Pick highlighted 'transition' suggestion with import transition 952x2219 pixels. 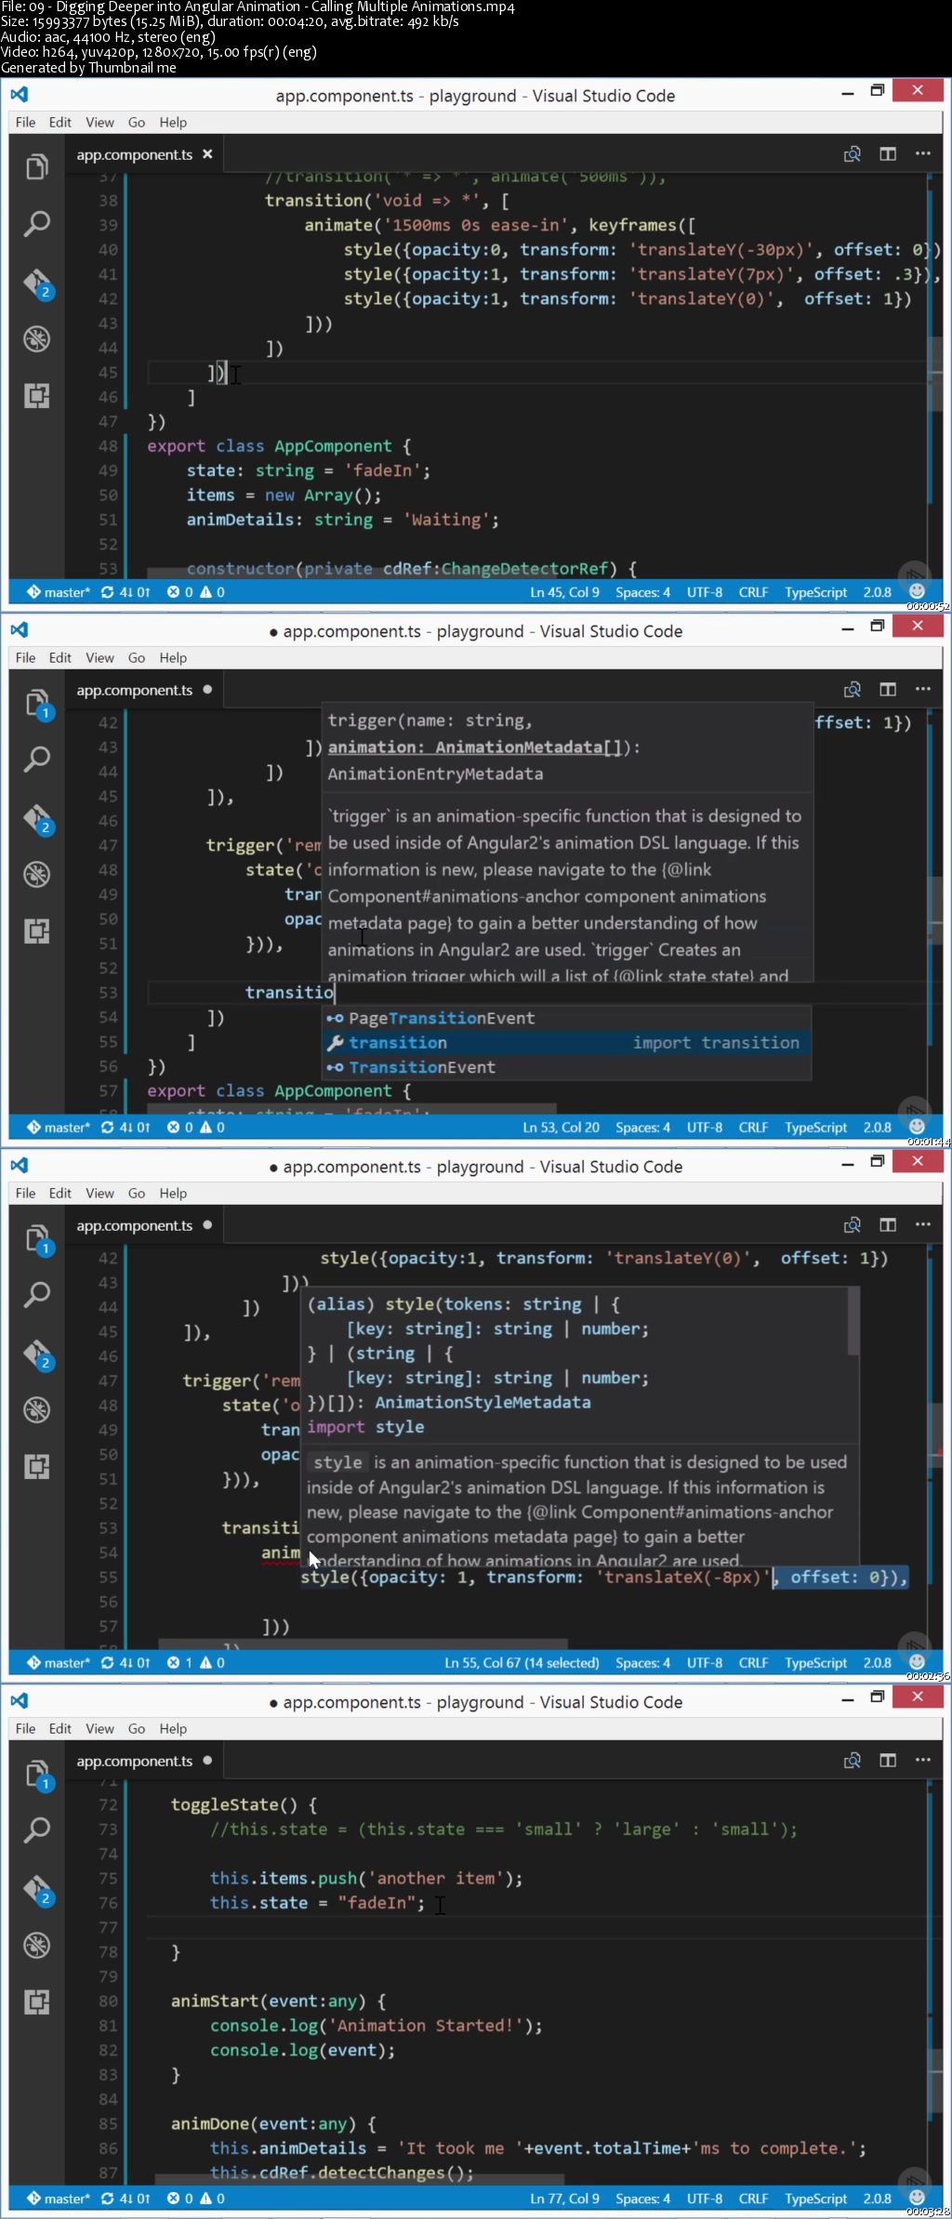pos(567,1043)
